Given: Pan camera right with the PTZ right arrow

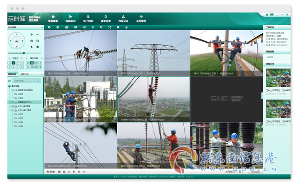Looking at the screenshot, I should click(23, 41).
